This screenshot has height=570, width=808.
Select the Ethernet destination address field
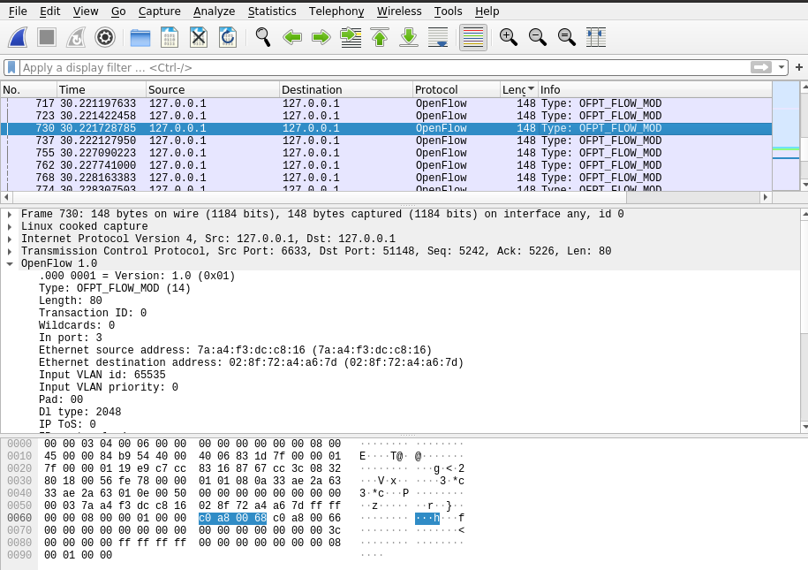click(x=251, y=362)
